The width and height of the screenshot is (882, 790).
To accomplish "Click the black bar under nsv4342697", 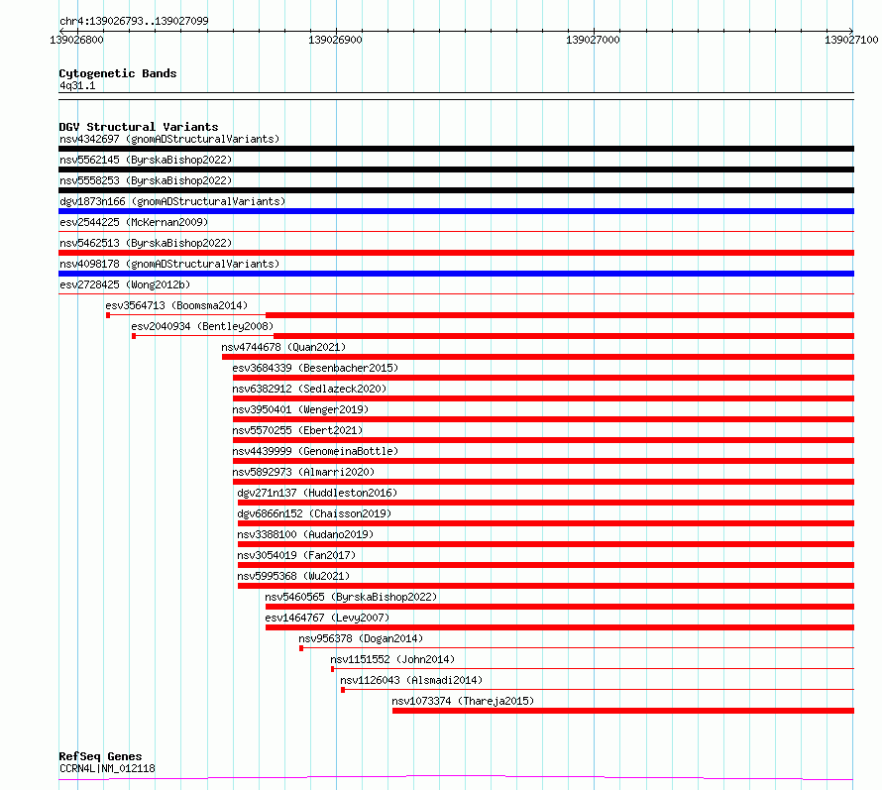I will click(456, 149).
